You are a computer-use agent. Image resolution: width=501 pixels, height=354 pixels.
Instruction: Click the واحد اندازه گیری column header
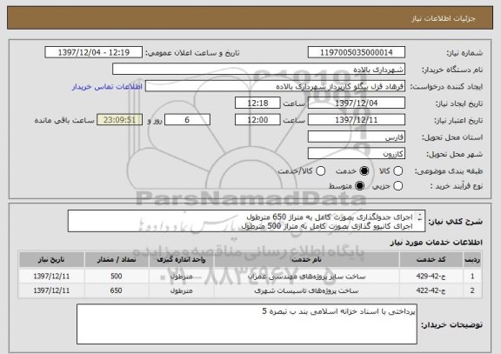click(x=181, y=260)
